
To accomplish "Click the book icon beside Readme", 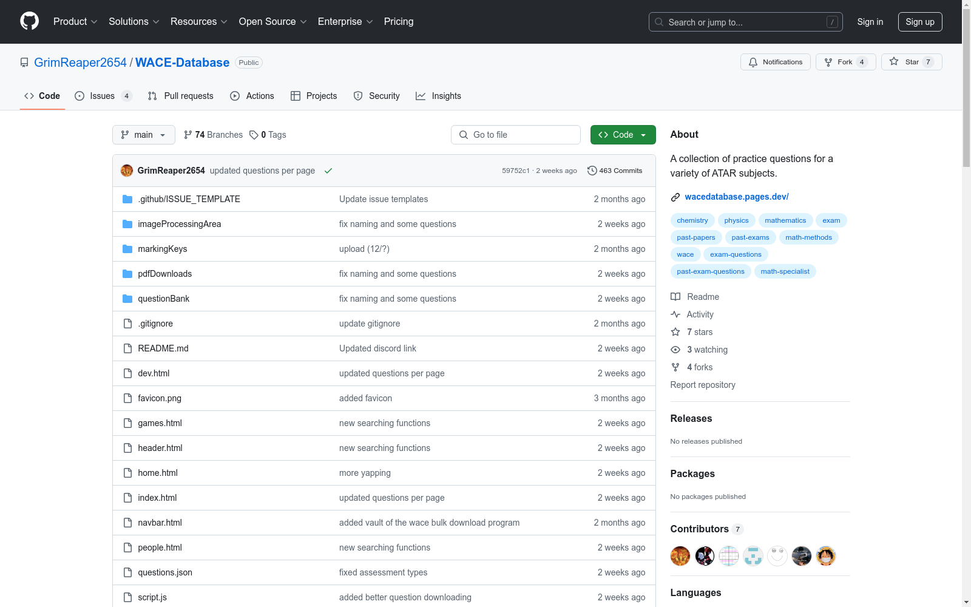I will pyautogui.click(x=675, y=297).
